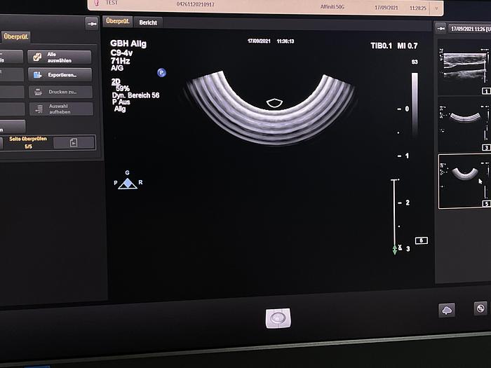Click the header time 11:28:25
The image size is (491, 368).
[418, 8]
